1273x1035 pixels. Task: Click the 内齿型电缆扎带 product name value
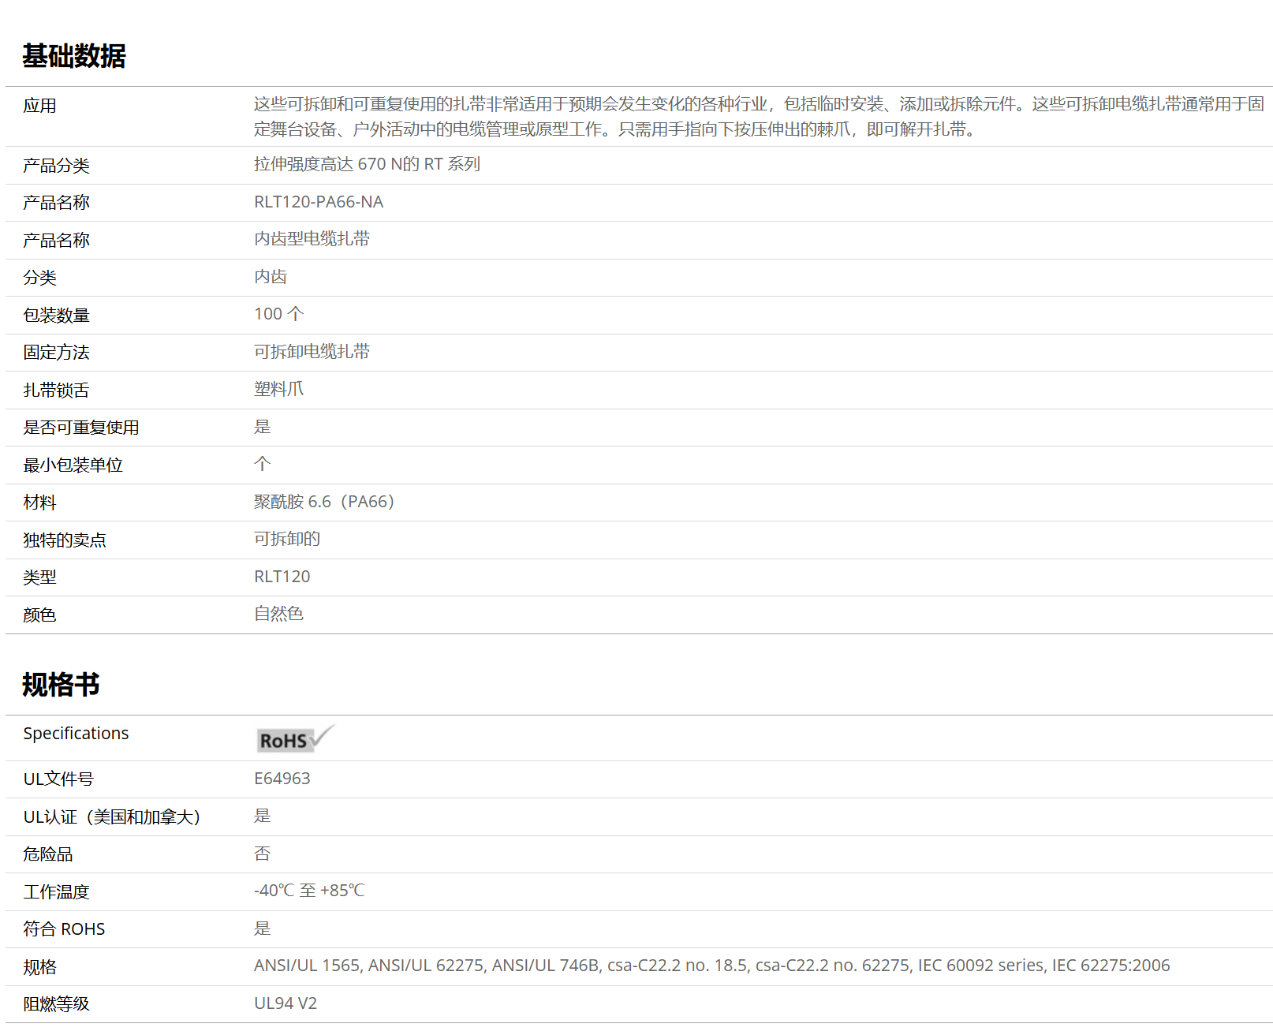(x=312, y=239)
